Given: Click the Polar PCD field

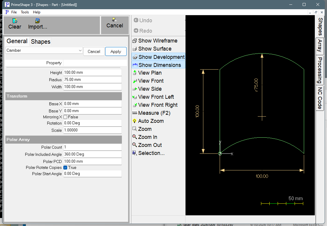Looking at the screenshot, I should click(x=92, y=161).
